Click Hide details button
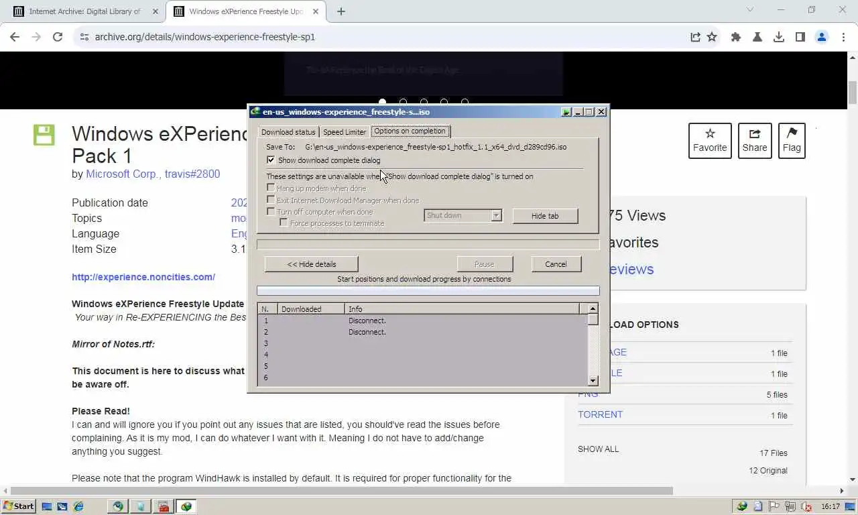The image size is (858, 515). (x=312, y=264)
